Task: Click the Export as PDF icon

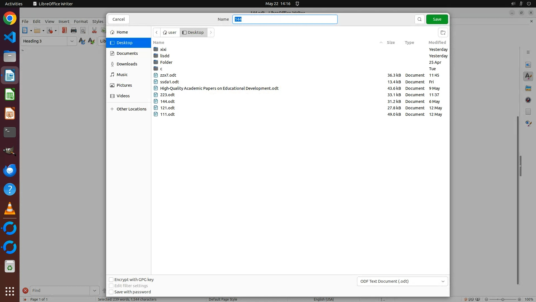Action: click(64, 30)
